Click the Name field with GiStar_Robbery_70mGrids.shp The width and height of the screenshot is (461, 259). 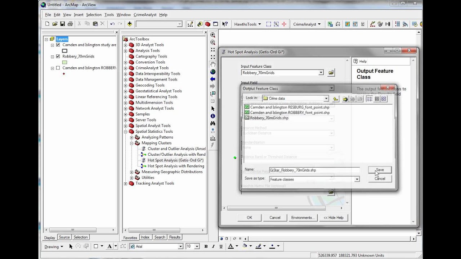point(314,170)
